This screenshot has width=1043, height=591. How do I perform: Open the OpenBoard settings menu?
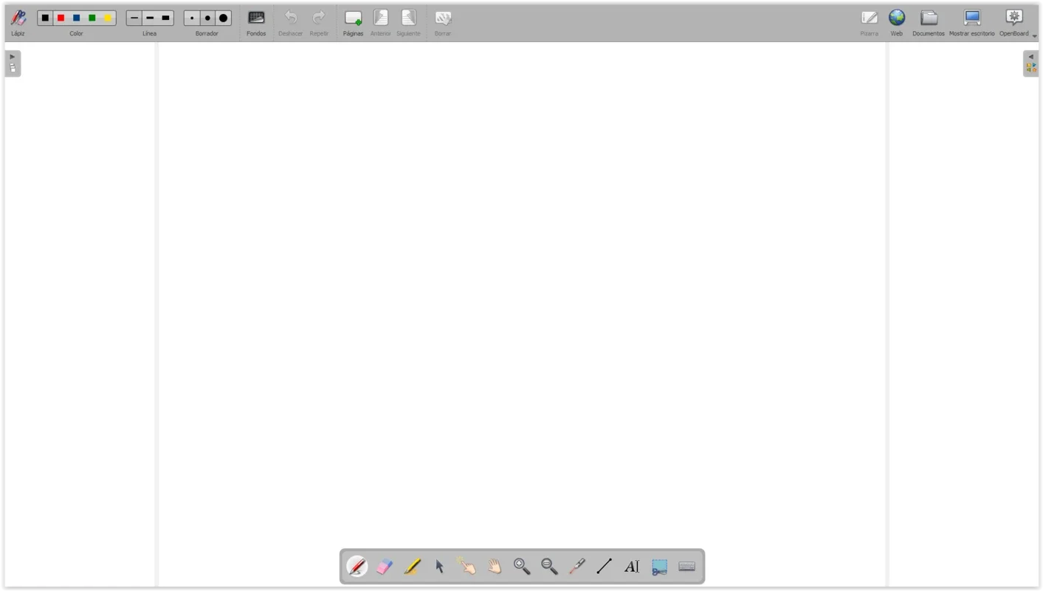pyautogui.click(x=1013, y=18)
